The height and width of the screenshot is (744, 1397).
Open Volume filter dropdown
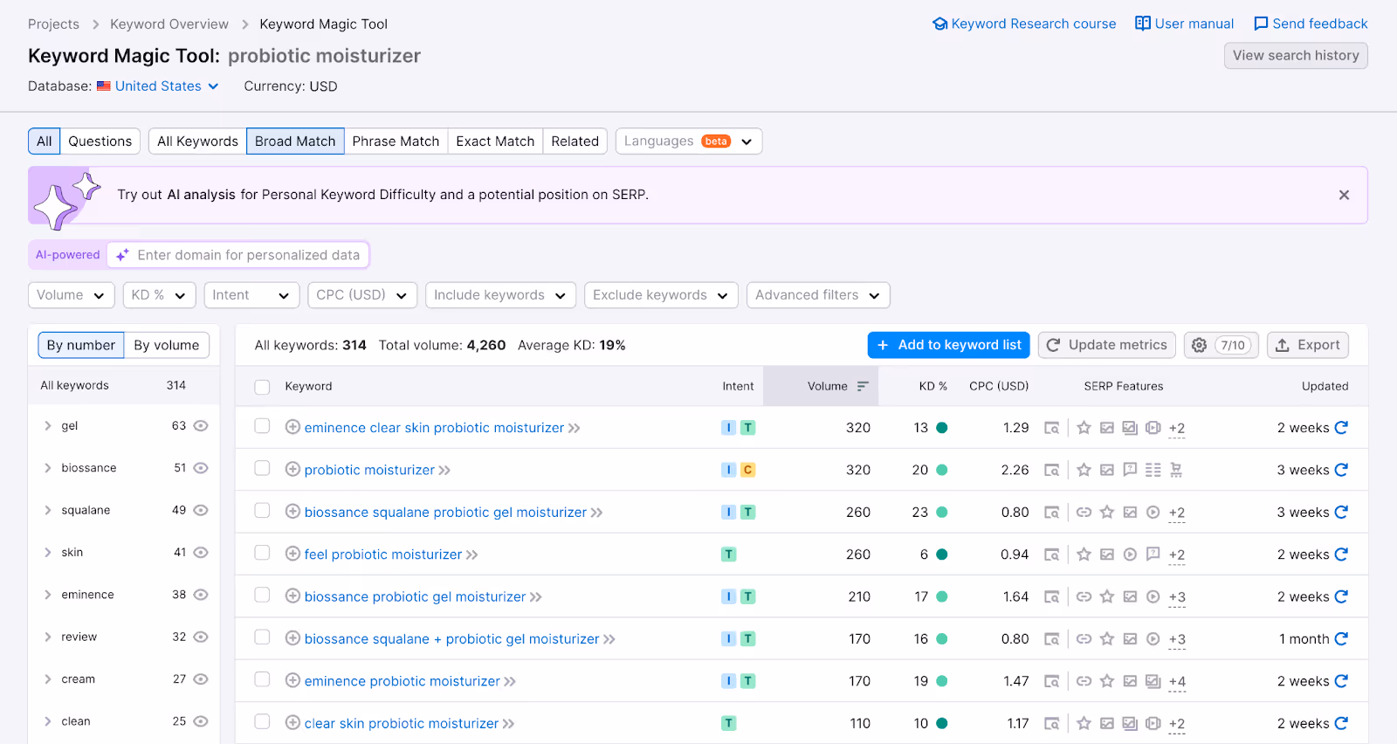[72, 295]
